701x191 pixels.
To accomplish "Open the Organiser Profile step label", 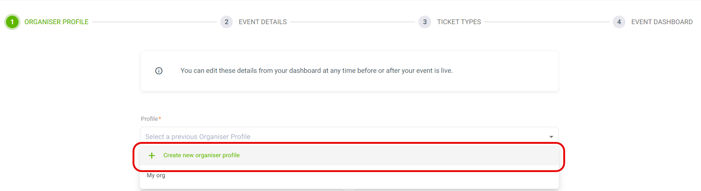I will [57, 22].
